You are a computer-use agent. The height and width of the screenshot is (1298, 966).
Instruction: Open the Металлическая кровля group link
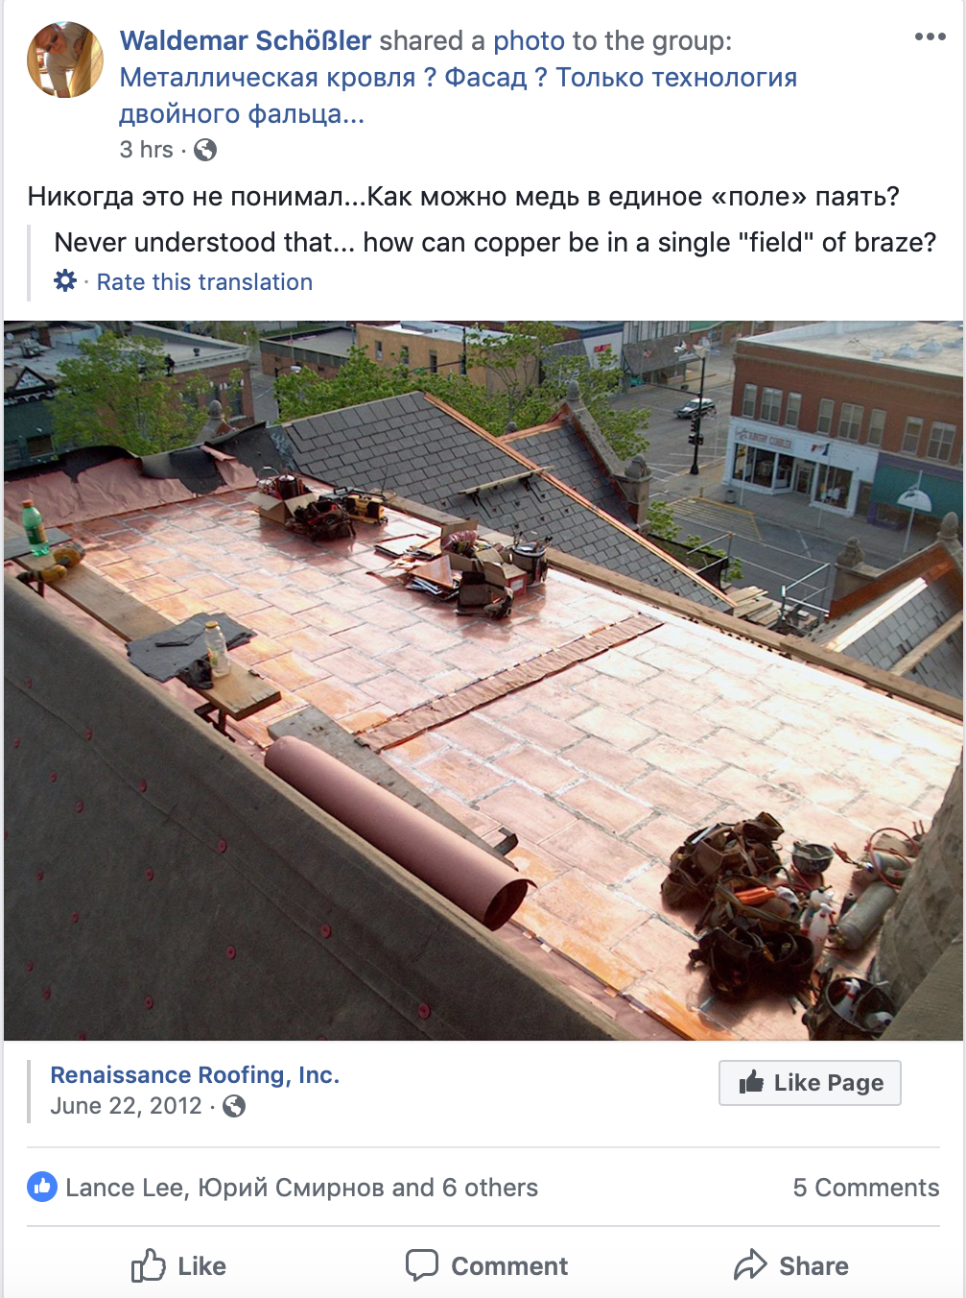coord(459,95)
